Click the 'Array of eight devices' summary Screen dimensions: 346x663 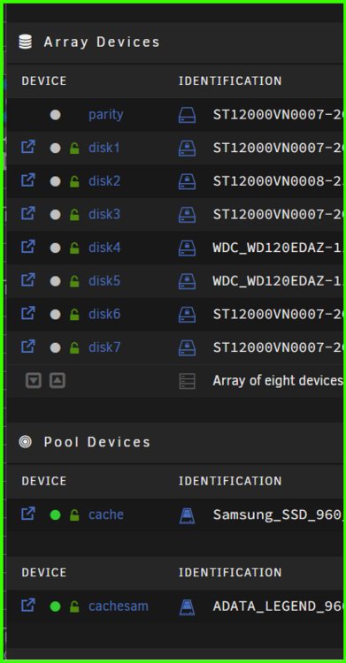tap(278, 381)
